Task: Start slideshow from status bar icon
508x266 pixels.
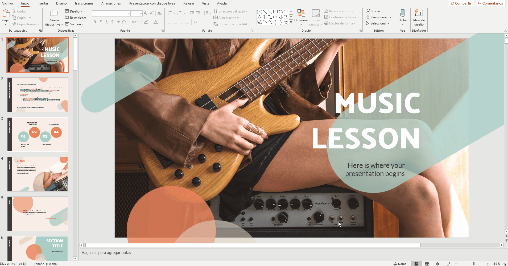Action: click(x=448, y=264)
